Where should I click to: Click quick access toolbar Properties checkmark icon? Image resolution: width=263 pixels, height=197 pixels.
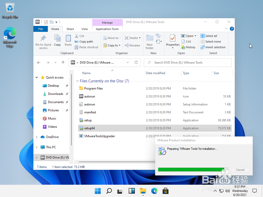[46, 22]
